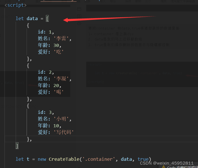
Task: Click the line 'id: 2,'
Action: [46, 72]
